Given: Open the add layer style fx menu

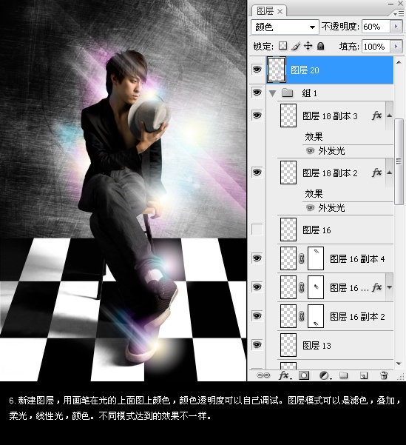Looking at the screenshot, I should tap(284, 375).
